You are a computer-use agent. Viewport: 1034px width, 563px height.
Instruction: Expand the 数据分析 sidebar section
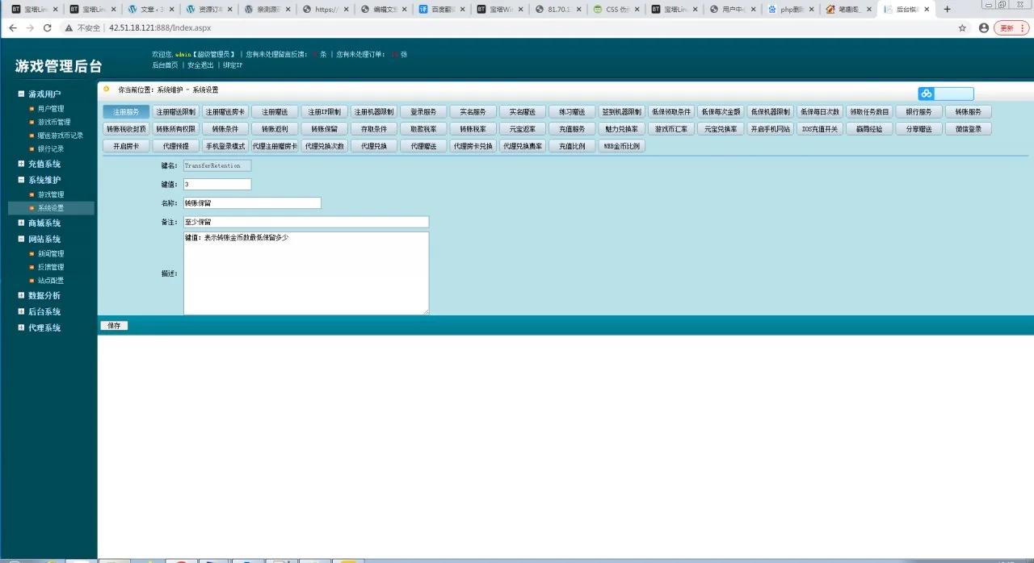tap(22, 295)
